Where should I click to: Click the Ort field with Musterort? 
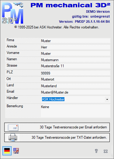75,79
